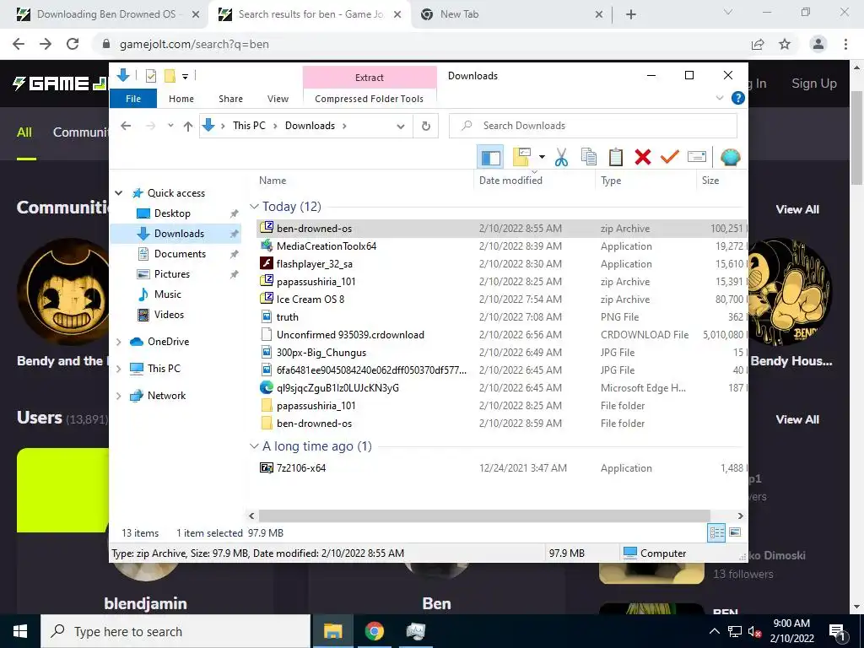The height and width of the screenshot is (648, 864).
Task: Select the 7z2106-x64 application icon
Action: coord(267,467)
